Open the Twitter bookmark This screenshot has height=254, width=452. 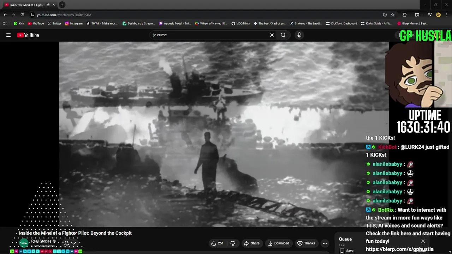[x=54, y=24]
